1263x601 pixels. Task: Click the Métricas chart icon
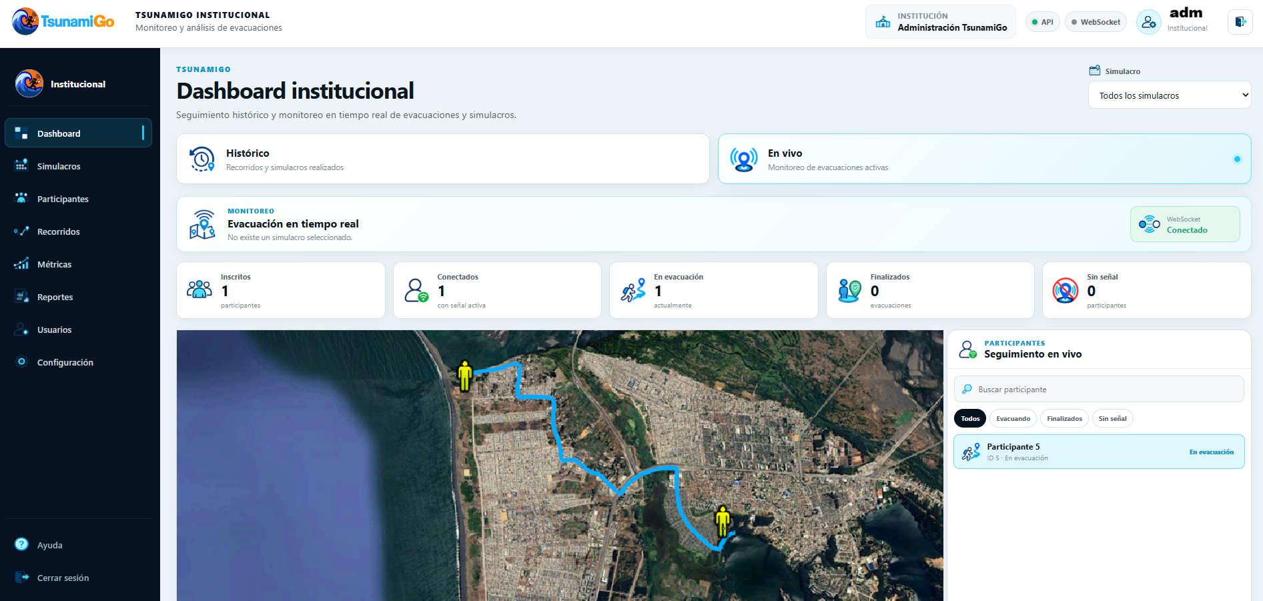click(x=21, y=264)
